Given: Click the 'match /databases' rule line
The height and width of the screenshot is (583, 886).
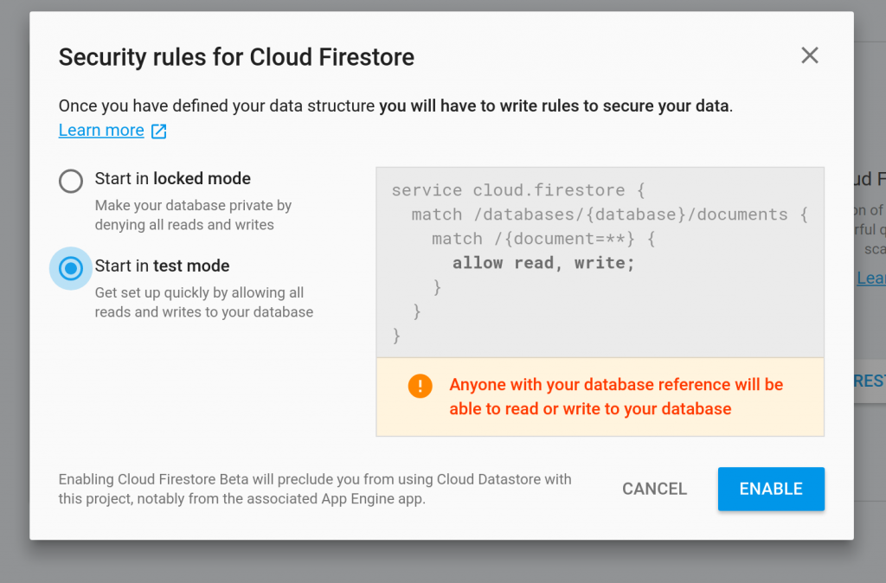Looking at the screenshot, I should [609, 215].
